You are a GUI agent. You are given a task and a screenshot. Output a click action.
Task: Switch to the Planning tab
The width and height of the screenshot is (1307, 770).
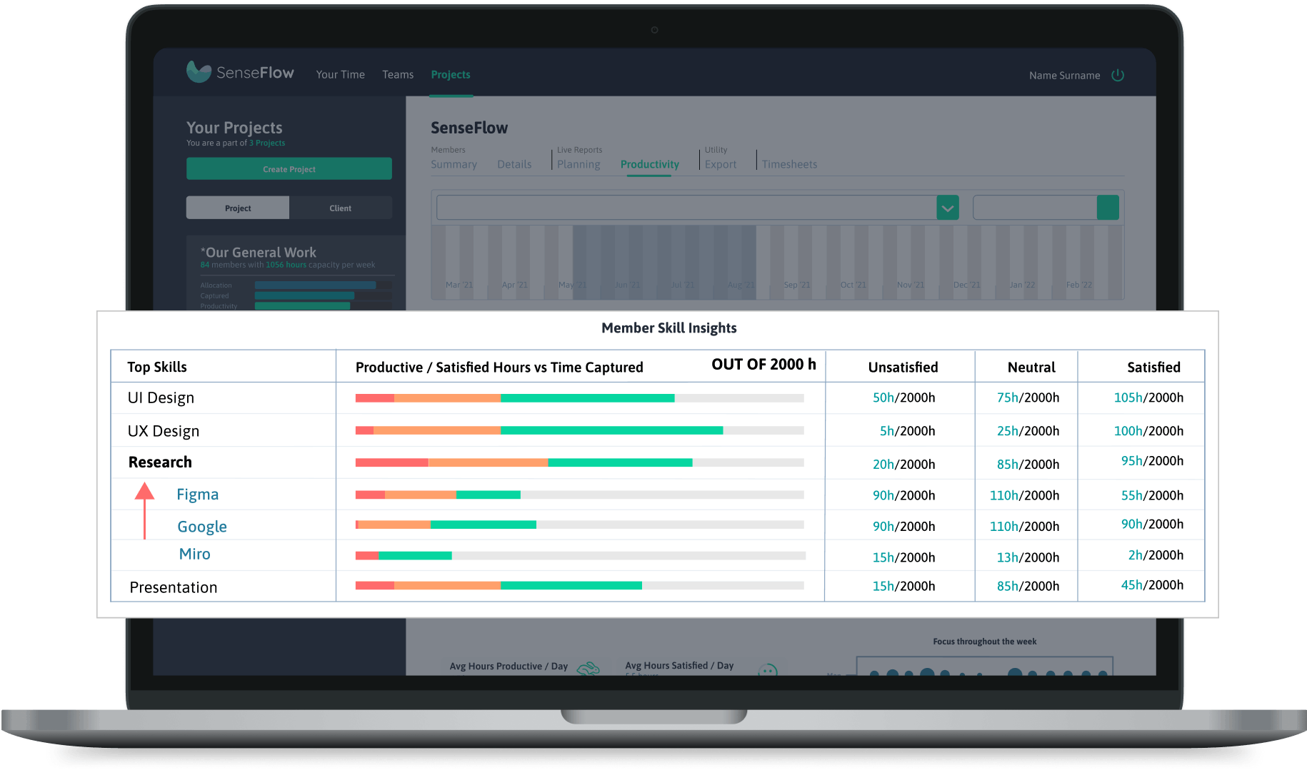pos(579,164)
